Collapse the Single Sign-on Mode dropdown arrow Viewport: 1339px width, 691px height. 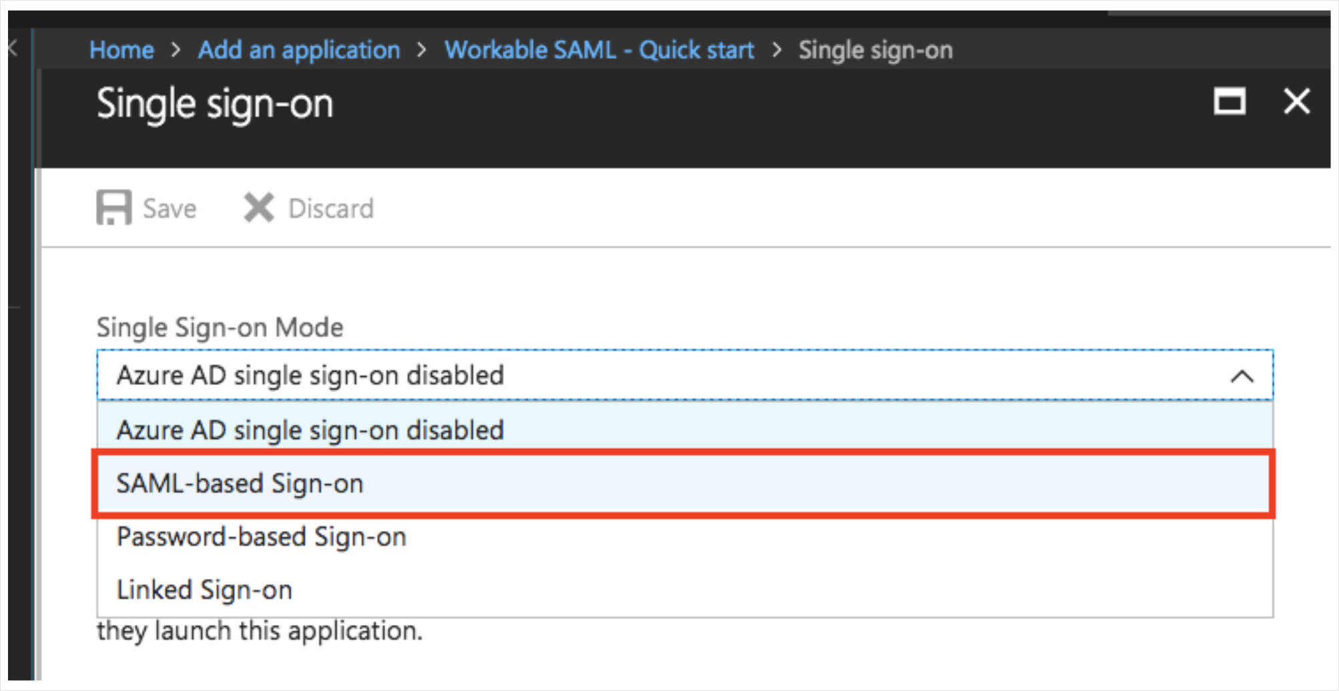click(x=1242, y=376)
